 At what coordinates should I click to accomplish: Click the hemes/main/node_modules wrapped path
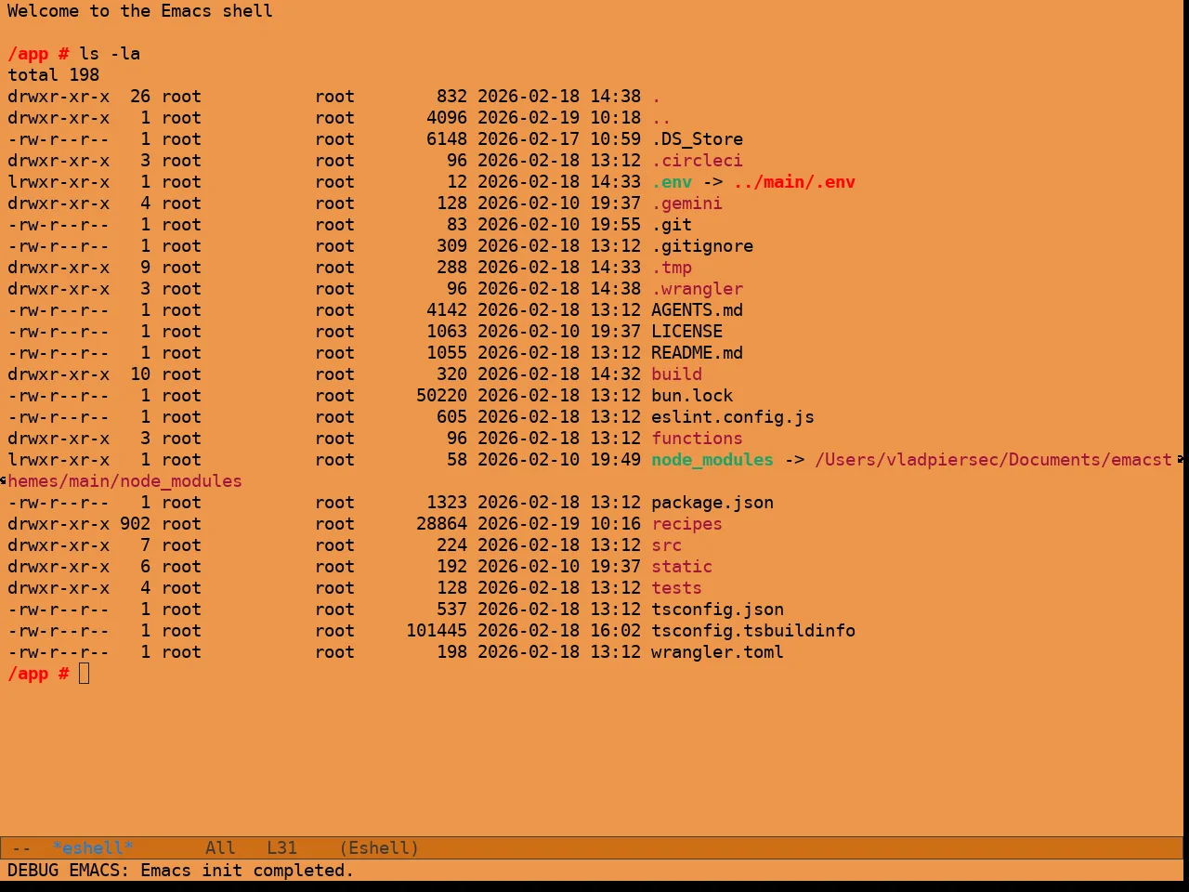pos(124,481)
